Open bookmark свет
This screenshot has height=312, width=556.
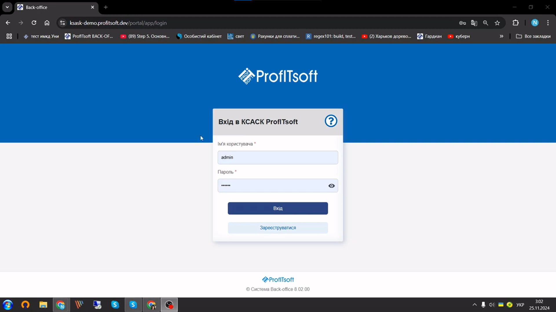point(236,36)
